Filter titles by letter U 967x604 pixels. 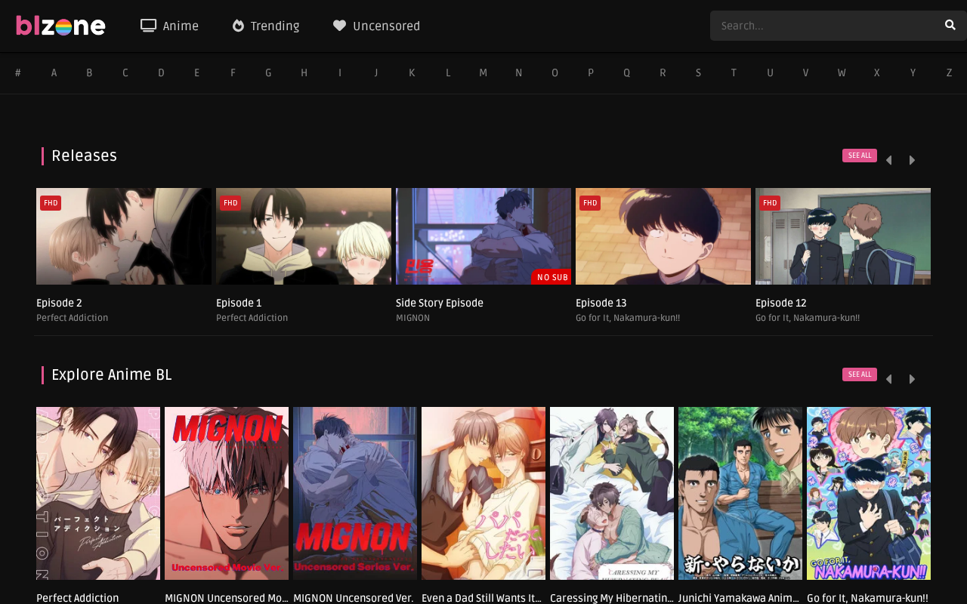[770, 73]
